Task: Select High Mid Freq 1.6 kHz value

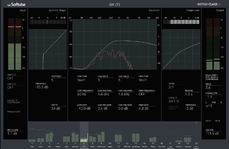Action: (124, 94)
